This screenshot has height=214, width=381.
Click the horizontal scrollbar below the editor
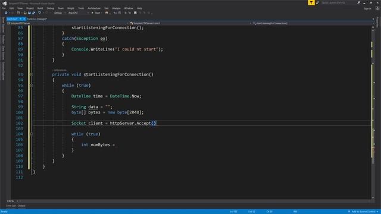(195, 201)
